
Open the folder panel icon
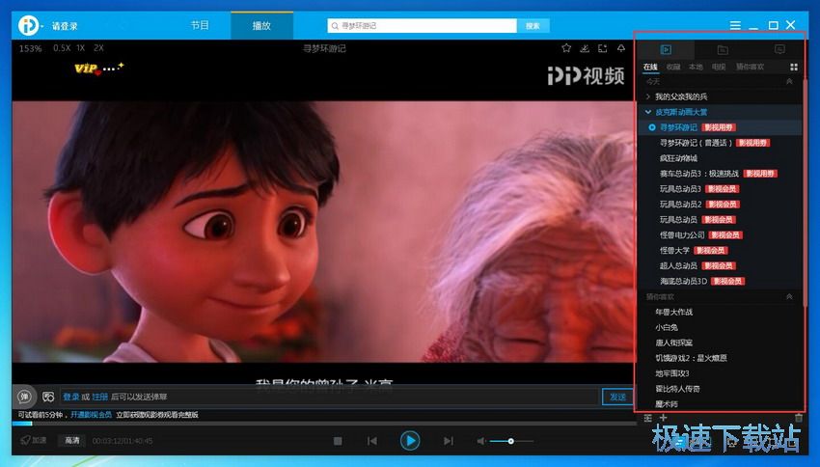tap(723, 49)
